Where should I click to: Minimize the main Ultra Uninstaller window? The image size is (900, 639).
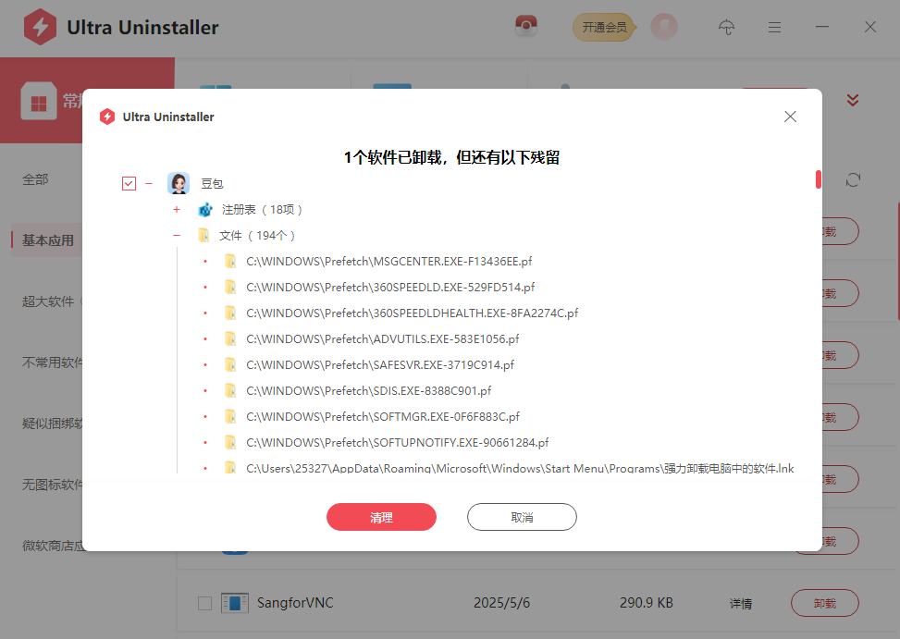coord(822,27)
